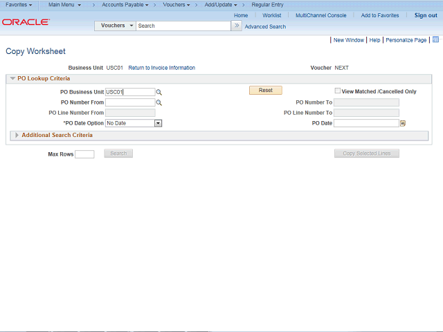The height and width of the screenshot is (332, 443).
Task: Open PO Business Unit lookup magnifier
Action: point(159,92)
